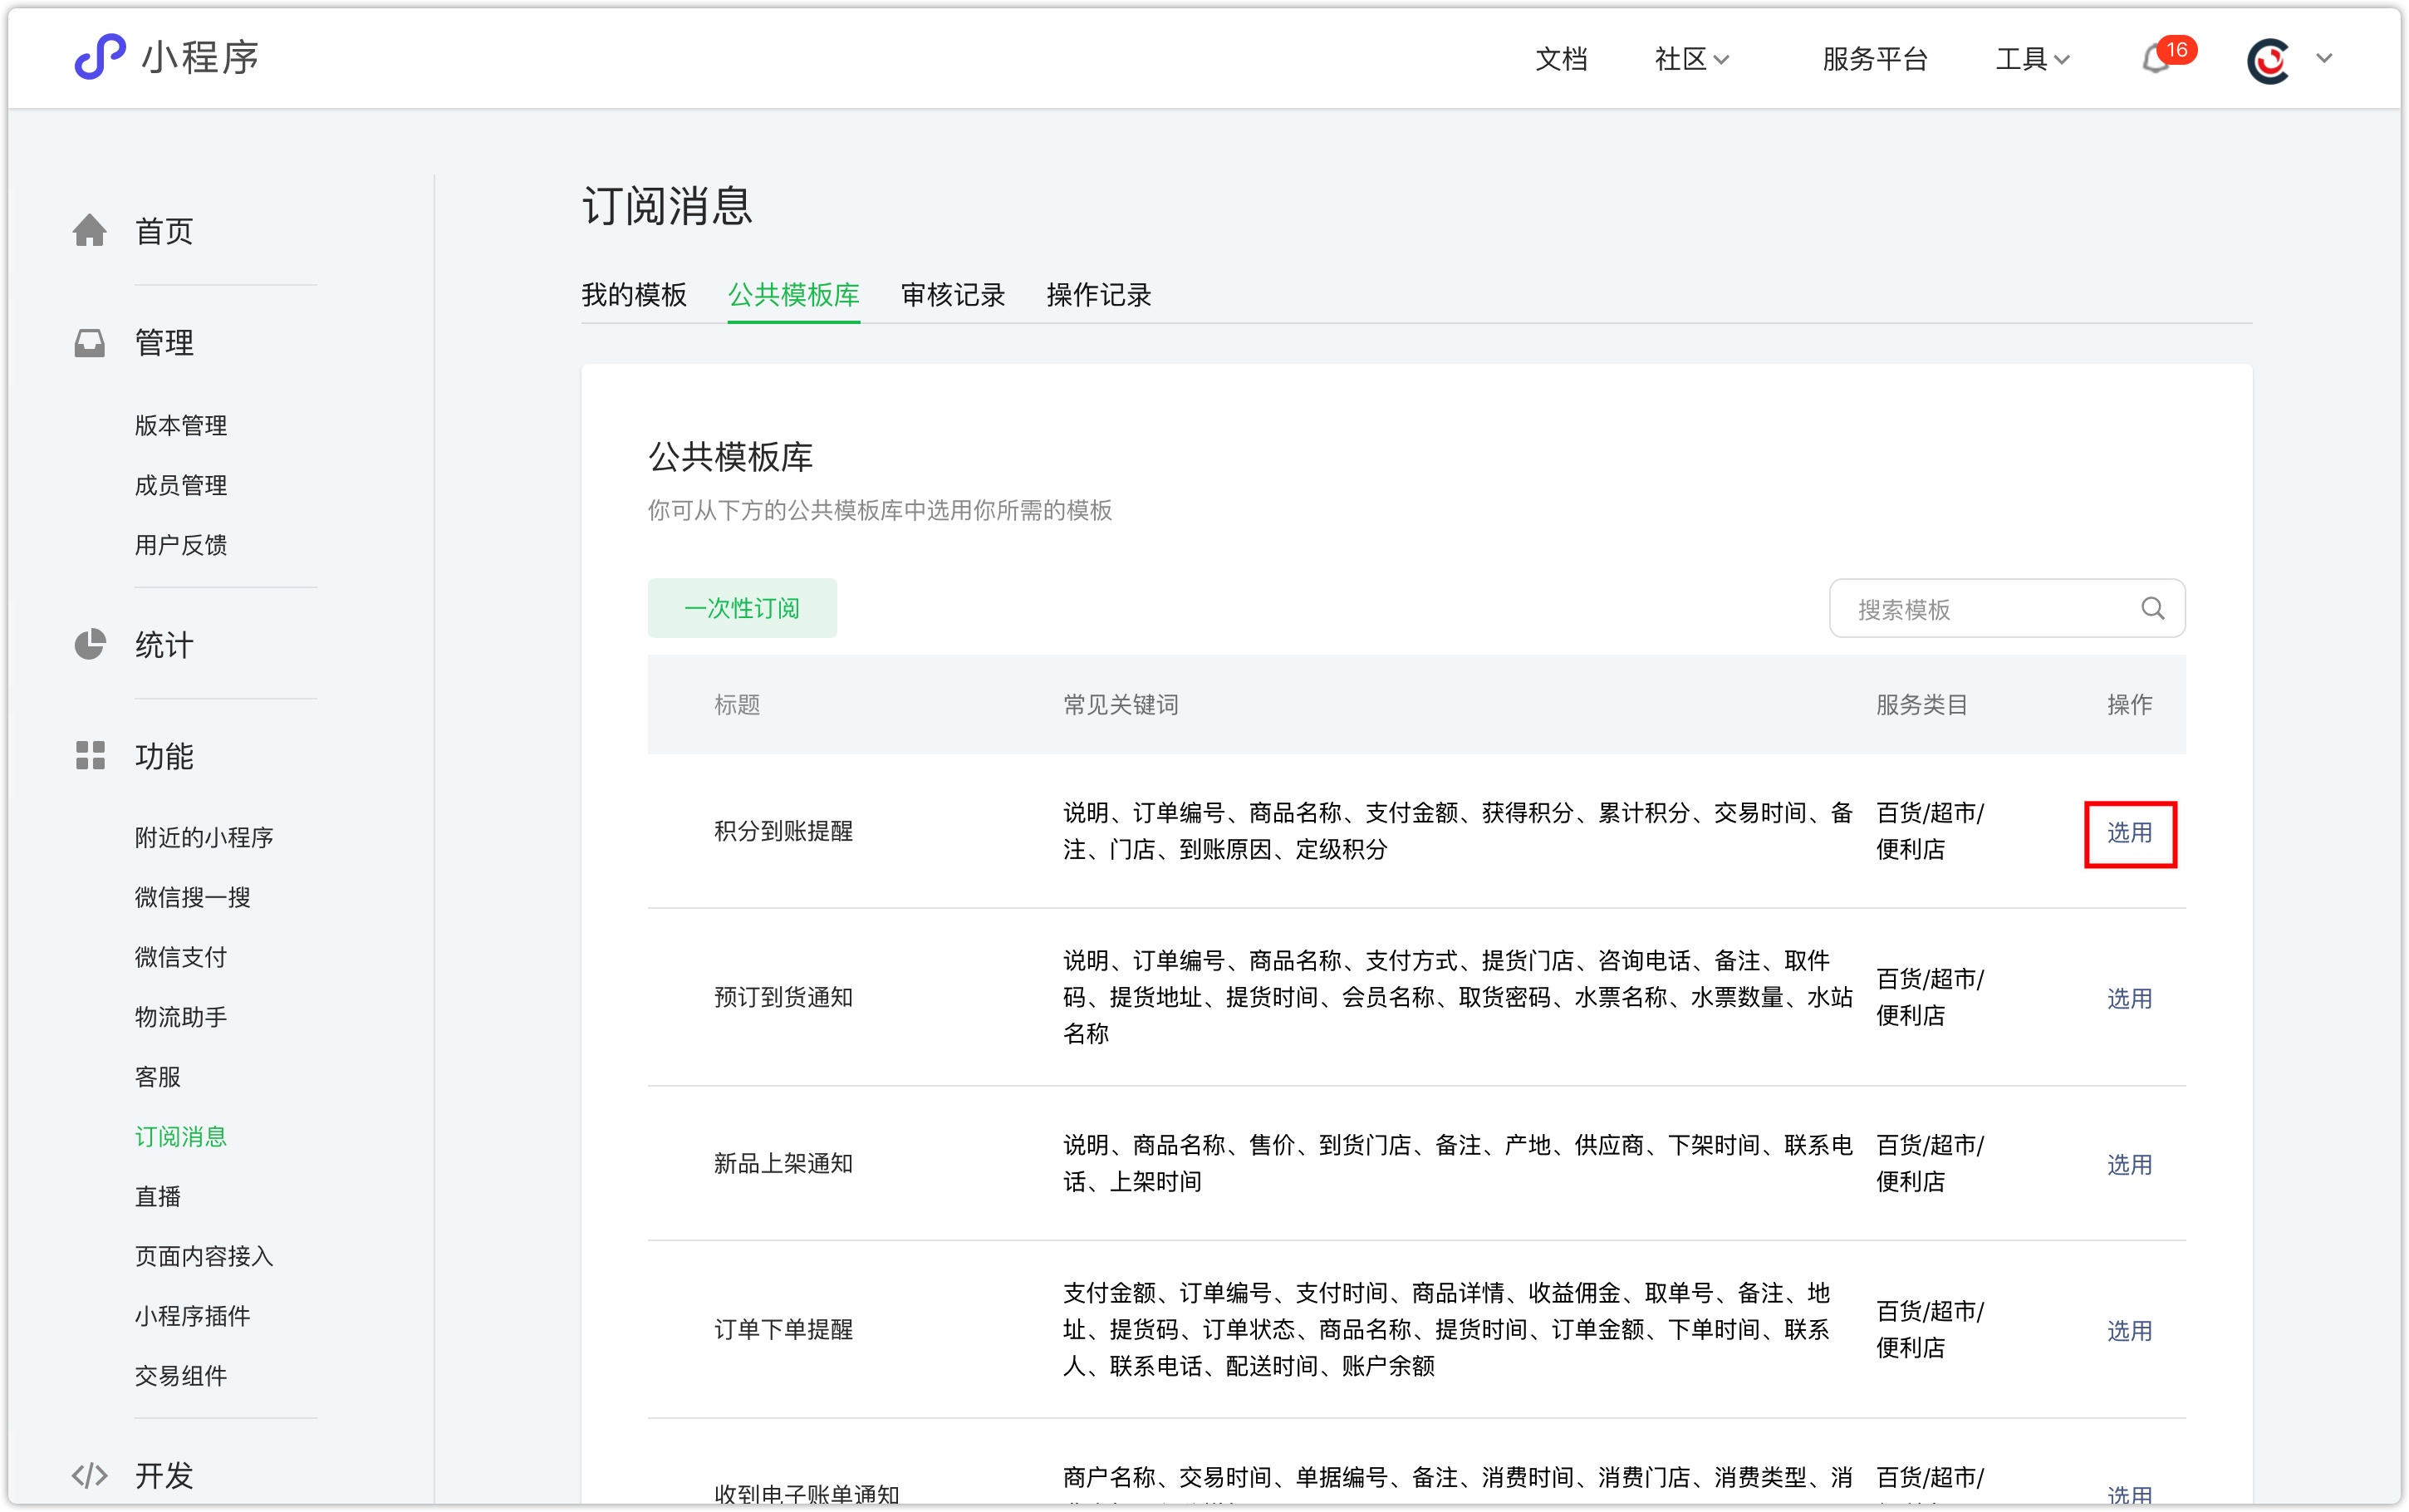2409x1512 pixels.
Task: Switch to the 公共模板库 tab
Action: tap(793, 295)
